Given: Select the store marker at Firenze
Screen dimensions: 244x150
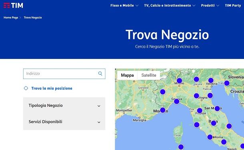Looking at the screenshot, I should (200, 111).
